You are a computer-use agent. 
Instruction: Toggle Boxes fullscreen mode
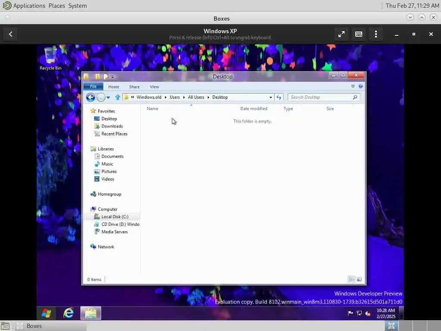(x=342, y=34)
